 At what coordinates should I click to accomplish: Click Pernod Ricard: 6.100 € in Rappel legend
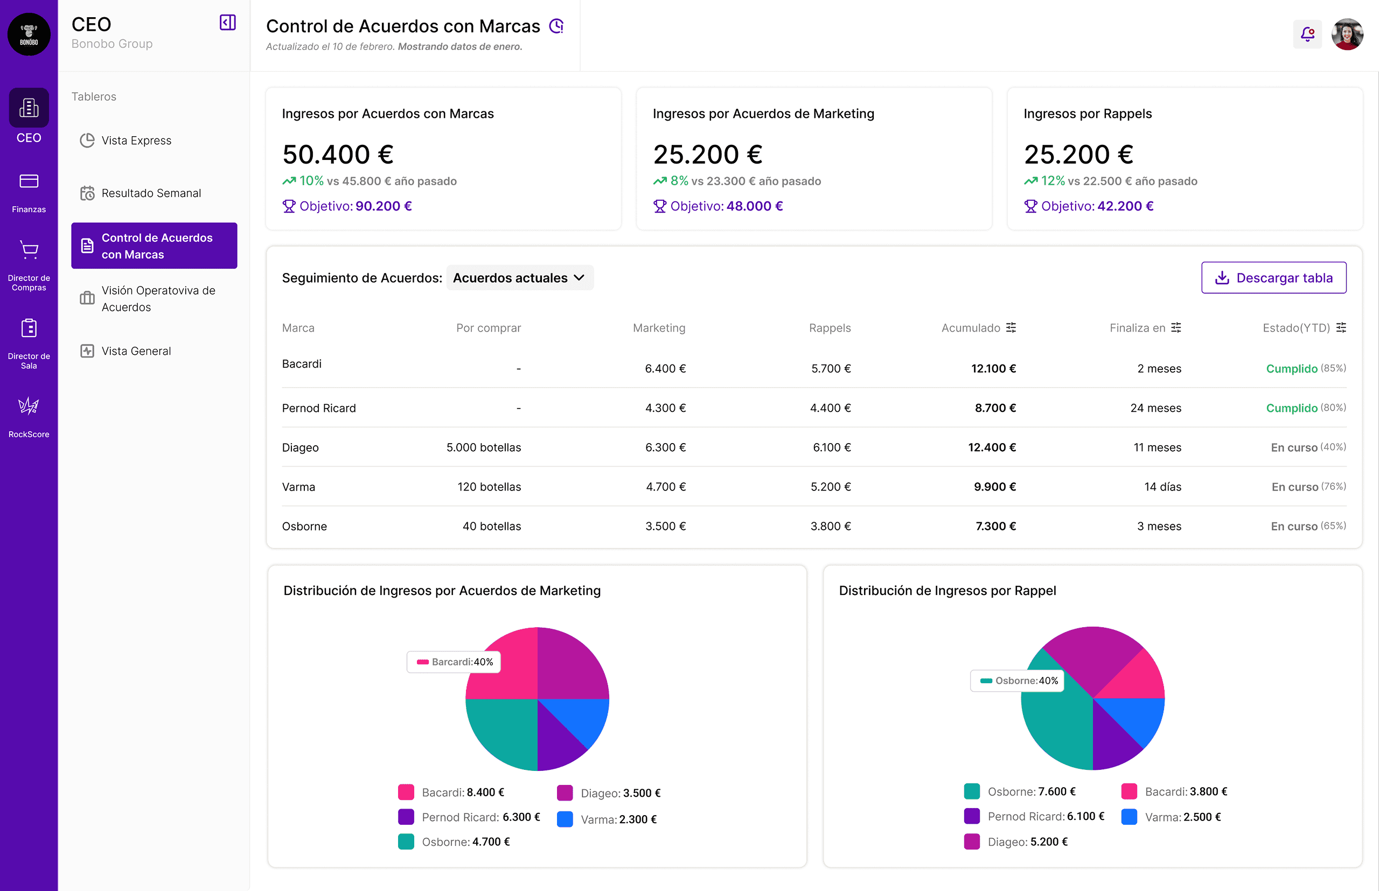(x=1046, y=816)
